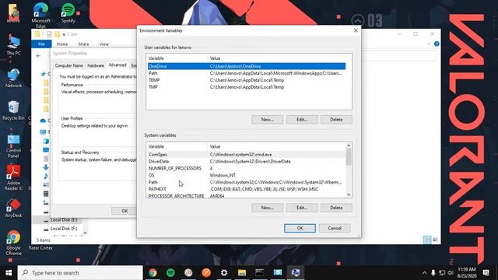Select NUMBER_OF_PROCESSORS system variable
This screenshot has width=498, height=280.
tap(246, 168)
